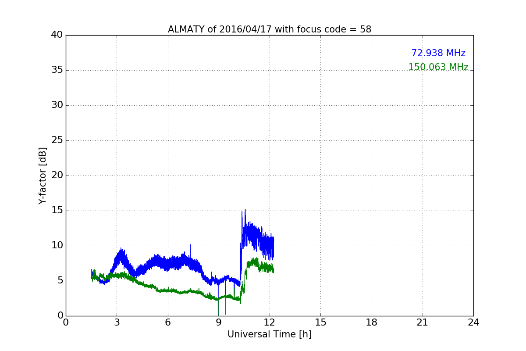Click the y-axis tick label '40'
This screenshot has width=526, height=351.
click(57, 35)
